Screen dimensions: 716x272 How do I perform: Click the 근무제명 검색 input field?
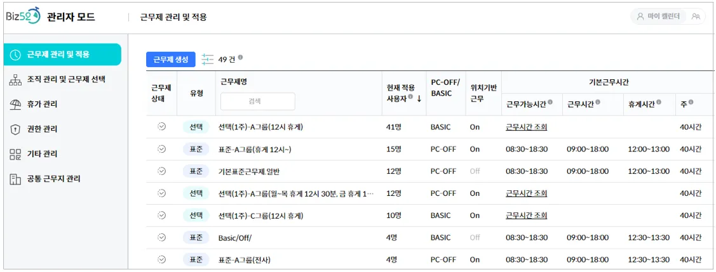(257, 101)
